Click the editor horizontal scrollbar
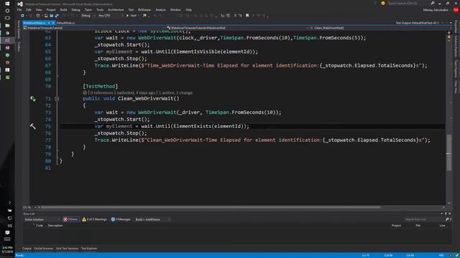Image resolution: width=460 pixels, height=258 pixels. tap(211, 207)
